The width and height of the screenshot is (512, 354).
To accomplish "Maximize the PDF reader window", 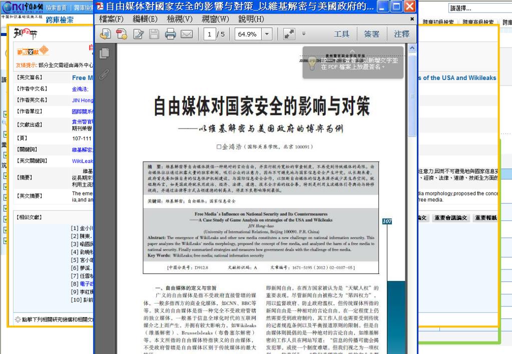I will pos(396,6).
